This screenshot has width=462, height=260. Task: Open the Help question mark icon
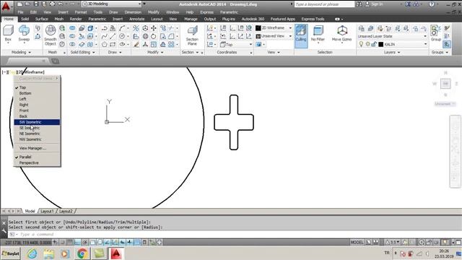click(432, 4)
